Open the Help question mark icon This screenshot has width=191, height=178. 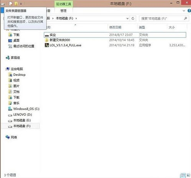[189, 11]
